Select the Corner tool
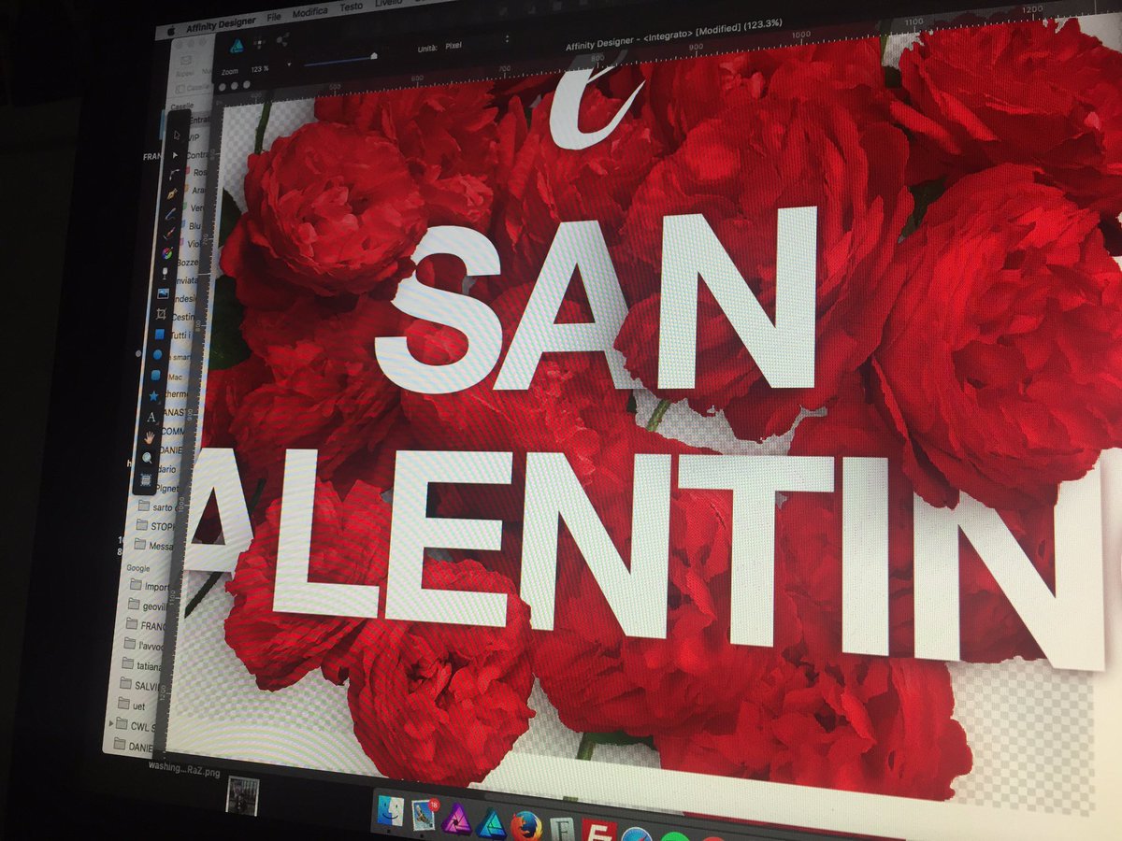Viewport: 1122px width, 841px height. [x=172, y=175]
